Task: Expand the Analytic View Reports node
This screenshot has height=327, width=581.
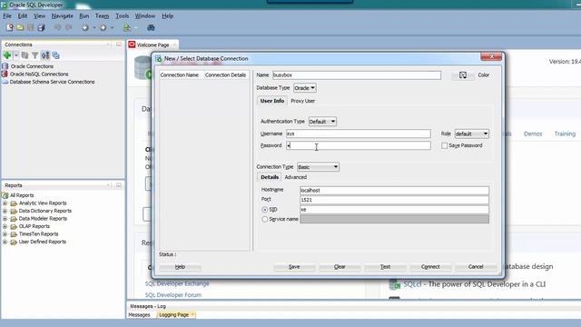Action: click(5, 203)
